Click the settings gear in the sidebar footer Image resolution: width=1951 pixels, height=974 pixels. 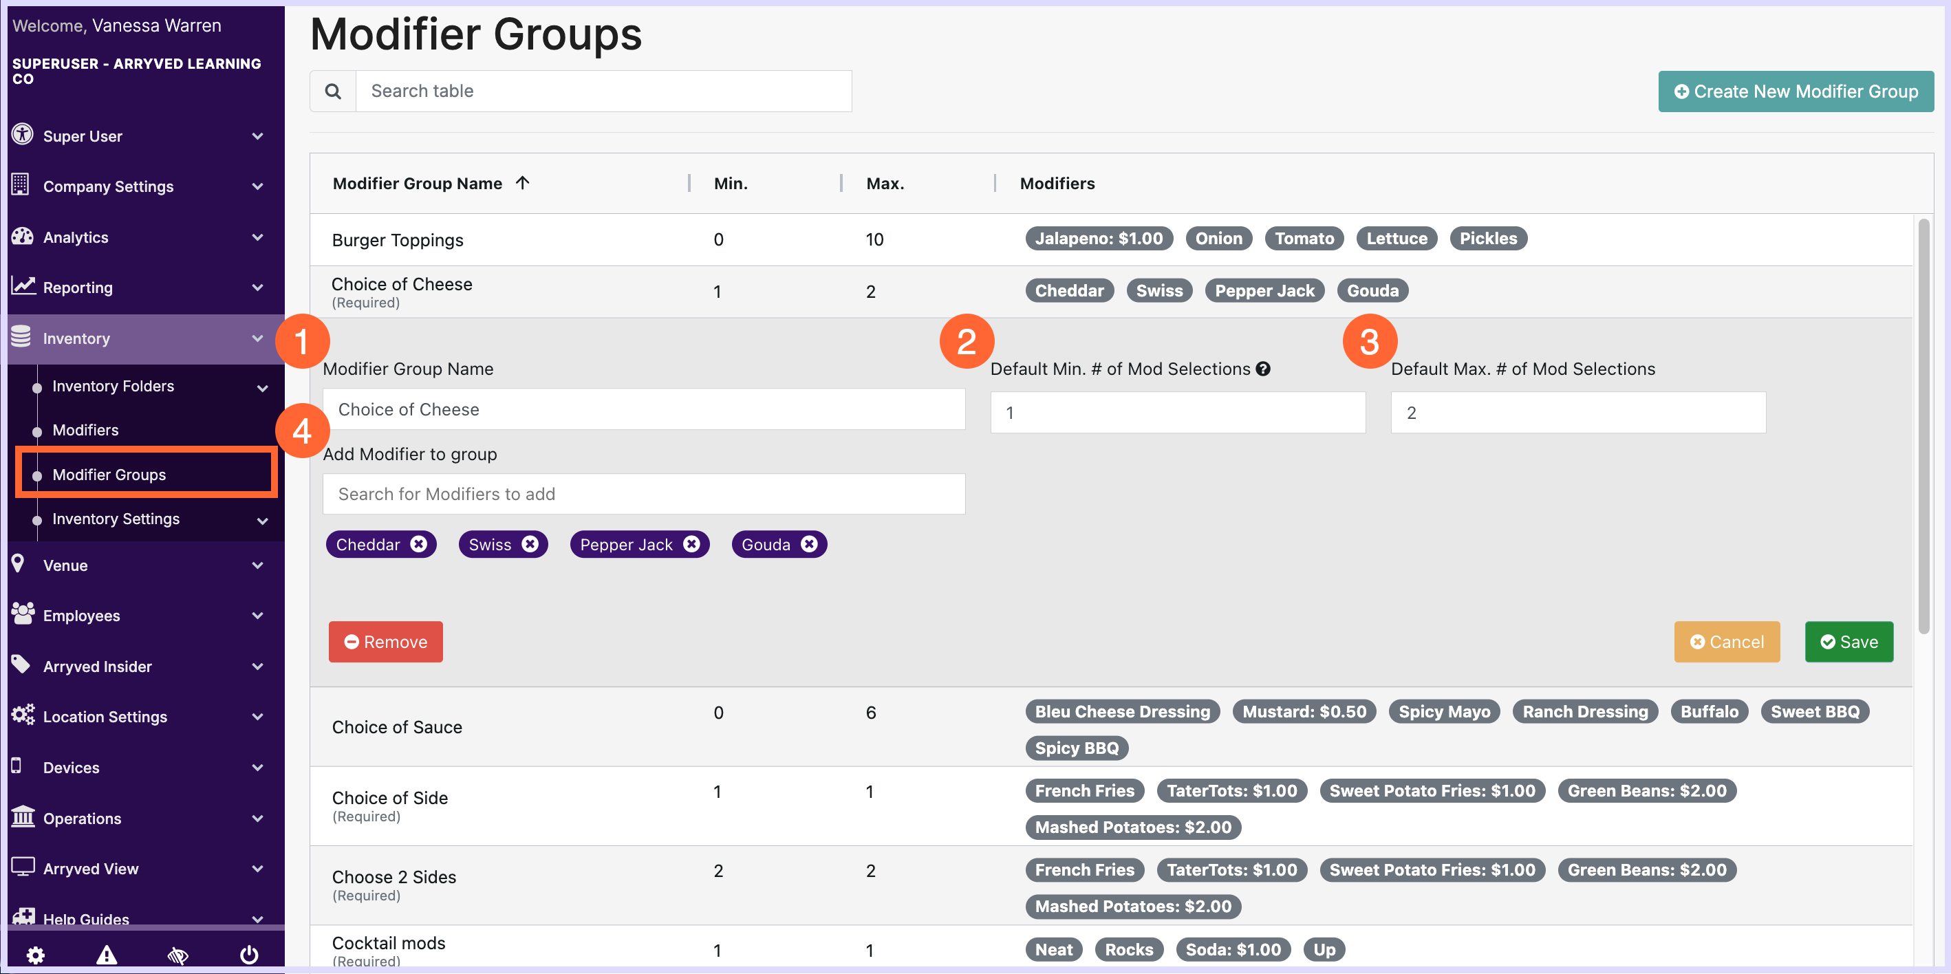point(36,954)
